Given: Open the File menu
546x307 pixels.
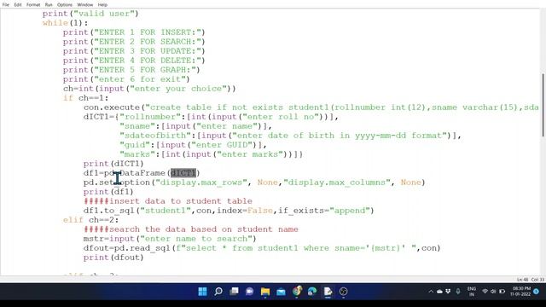Looking at the screenshot, I should 6,4.
